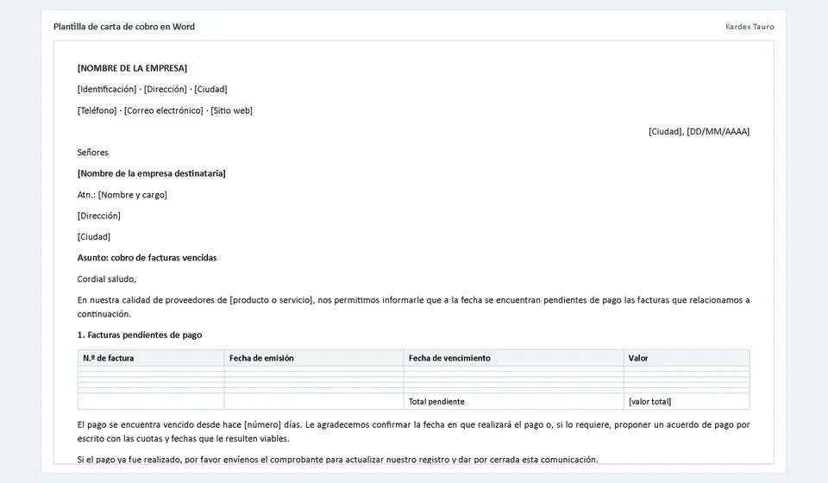
Task: Click the heading '1. Facturas pendientes de pago'
Action: [x=140, y=335]
